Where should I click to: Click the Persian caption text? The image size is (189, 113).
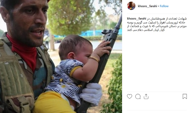[x=157, y=24]
